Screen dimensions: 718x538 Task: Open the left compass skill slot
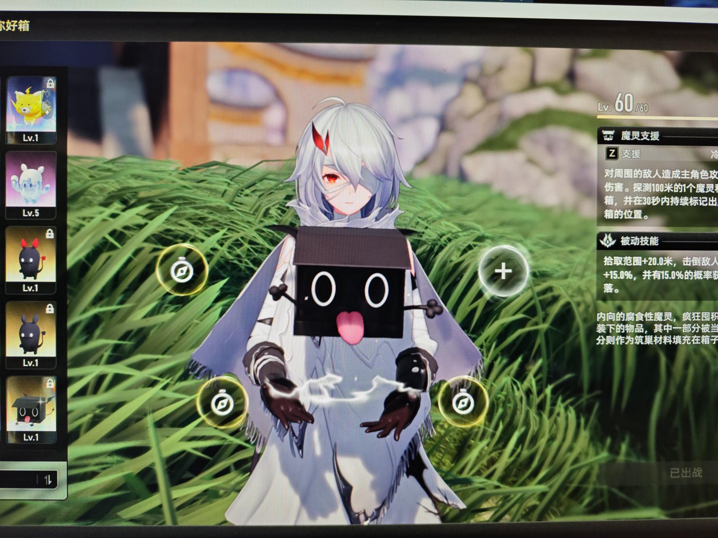pyautogui.click(x=182, y=270)
